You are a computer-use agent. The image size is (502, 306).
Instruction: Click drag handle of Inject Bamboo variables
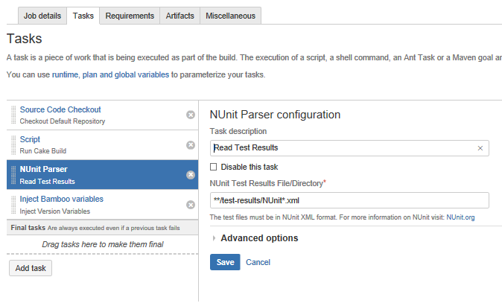pyautogui.click(x=13, y=204)
